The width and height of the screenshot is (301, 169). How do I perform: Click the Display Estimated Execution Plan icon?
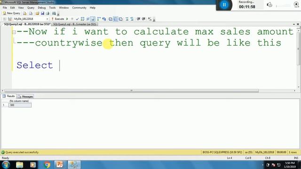point(83,19)
